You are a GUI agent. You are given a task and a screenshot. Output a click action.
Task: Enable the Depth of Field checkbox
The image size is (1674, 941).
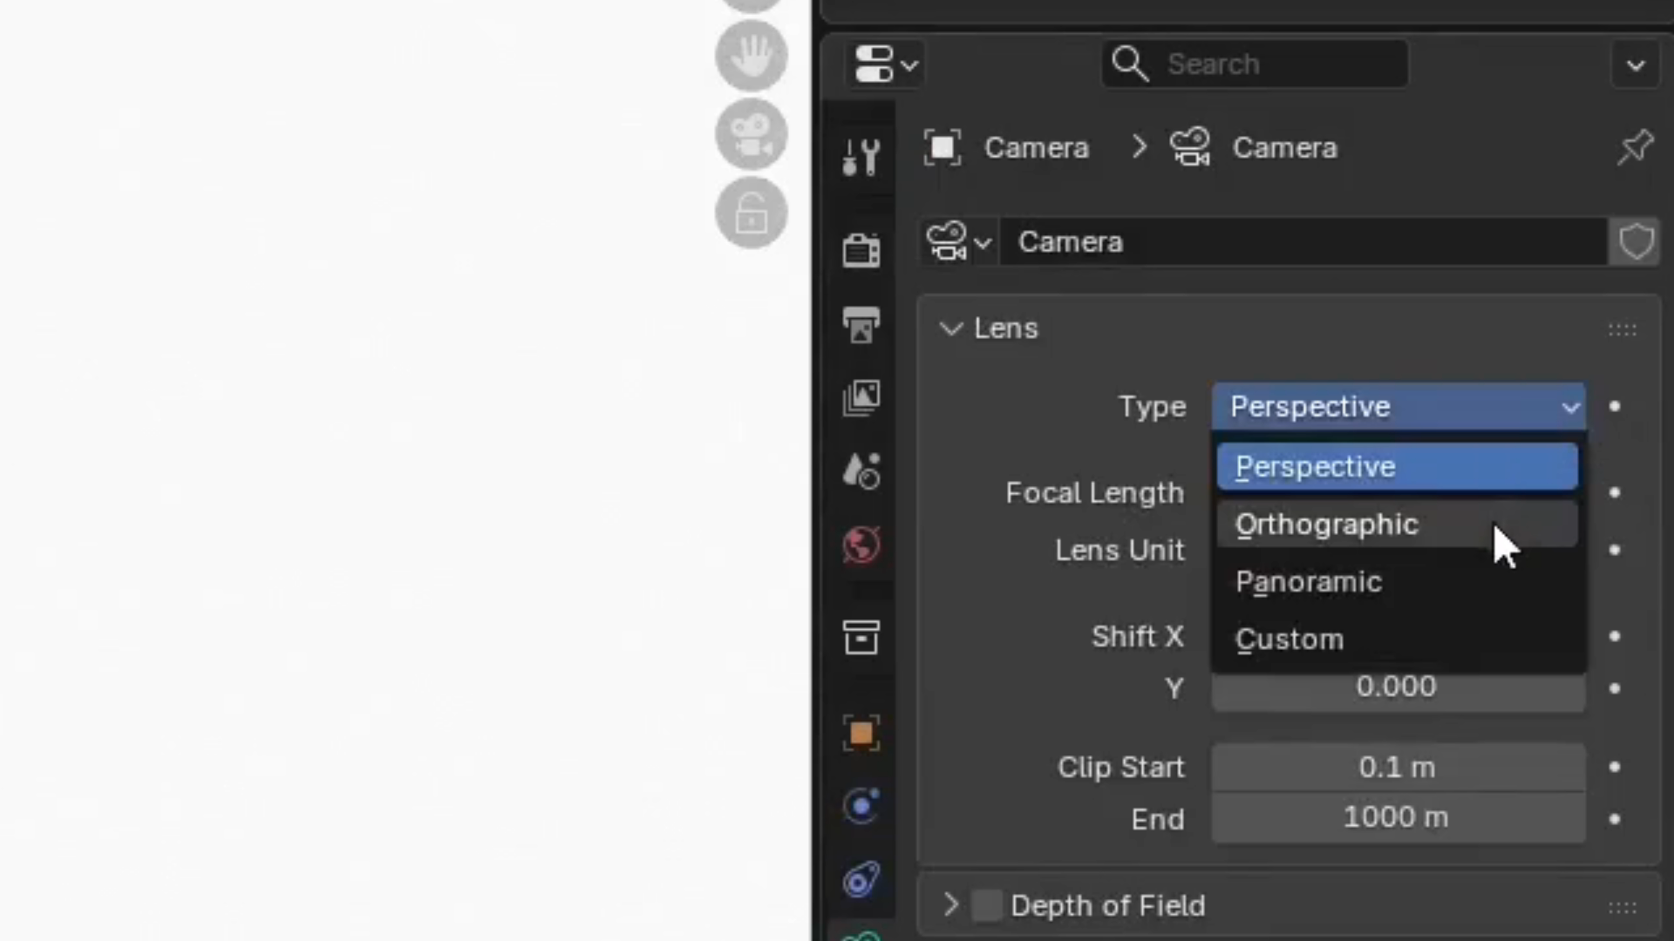pyautogui.click(x=987, y=905)
